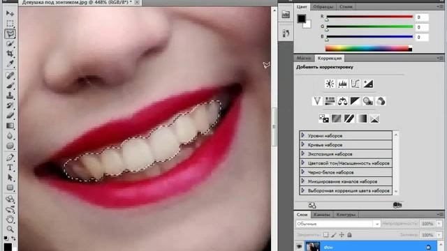This screenshot has width=447, height=251.
Task: Select the Healing Brush tool
Action: 10,75
